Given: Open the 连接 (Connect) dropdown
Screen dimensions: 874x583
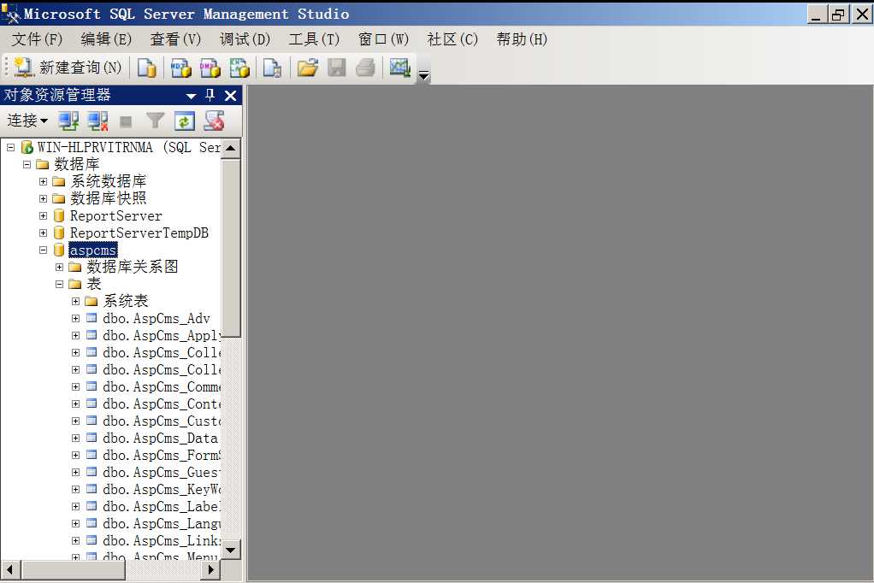Looking at the screenshot, I should (x=27, y=121).
